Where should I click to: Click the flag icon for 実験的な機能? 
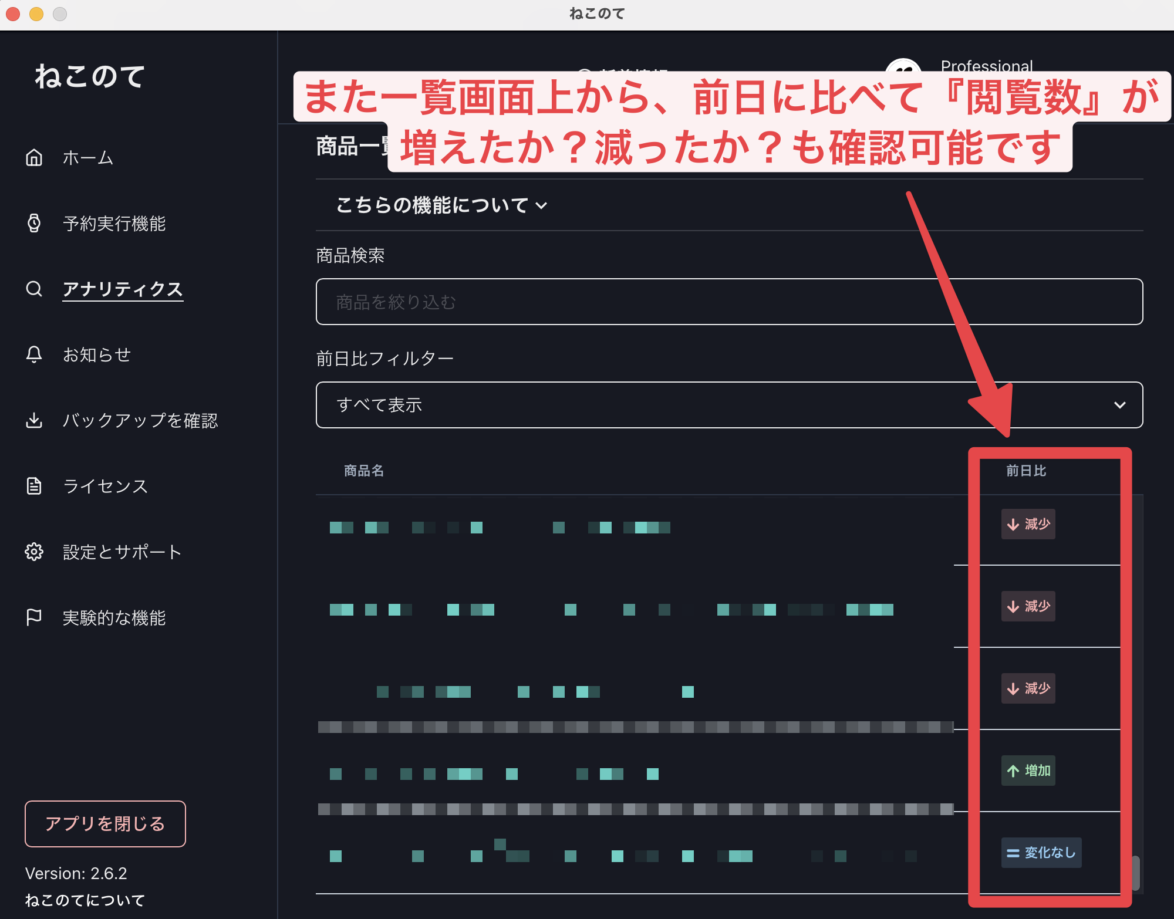pos(34,617)
